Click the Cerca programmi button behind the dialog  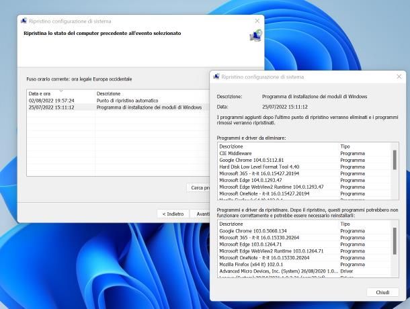(x=198, y=187)
